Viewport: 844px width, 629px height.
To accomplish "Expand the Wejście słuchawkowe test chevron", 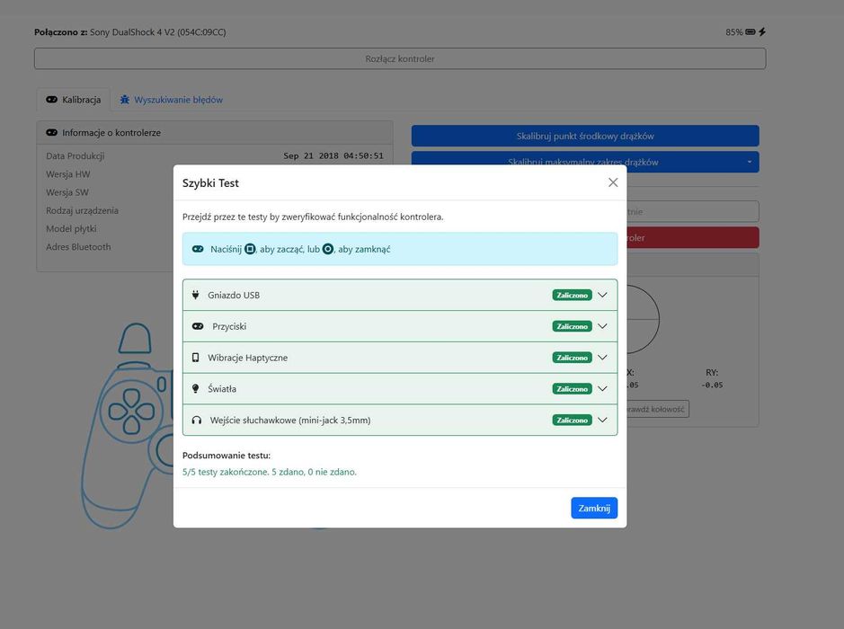I will tap(602, 420).
